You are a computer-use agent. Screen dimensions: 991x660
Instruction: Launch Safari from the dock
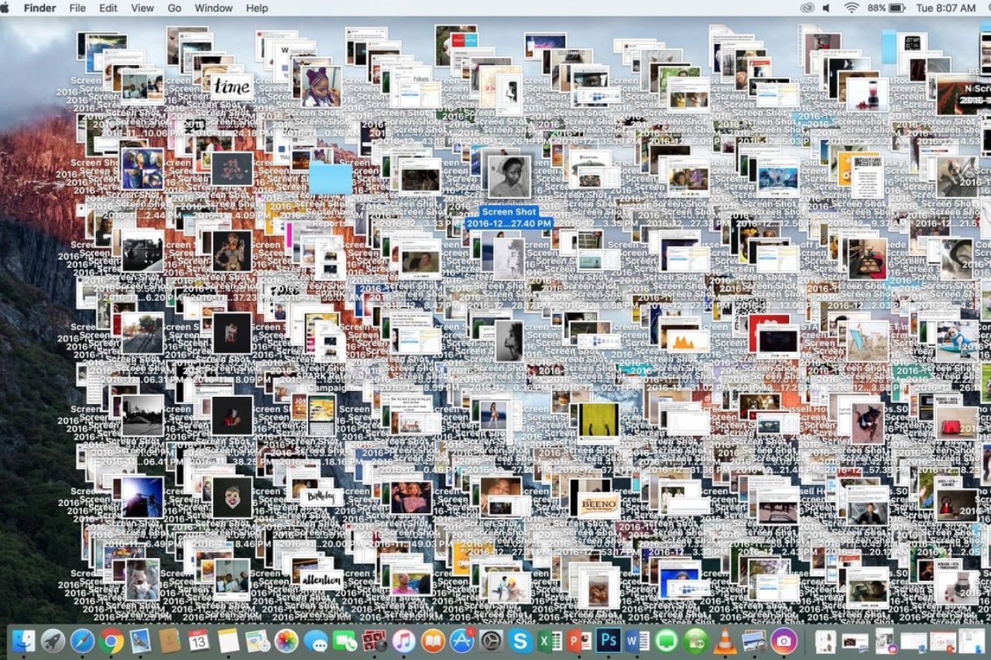[82, 641]
